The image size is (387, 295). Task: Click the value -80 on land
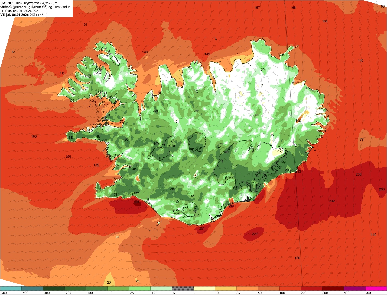126,139
